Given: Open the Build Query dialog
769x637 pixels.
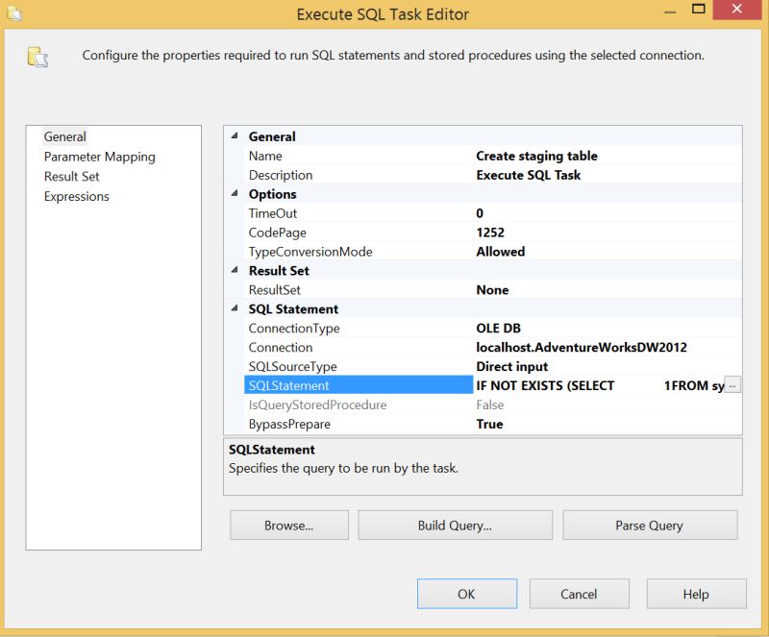Looking at the screenshot, I should coord(455,525).
